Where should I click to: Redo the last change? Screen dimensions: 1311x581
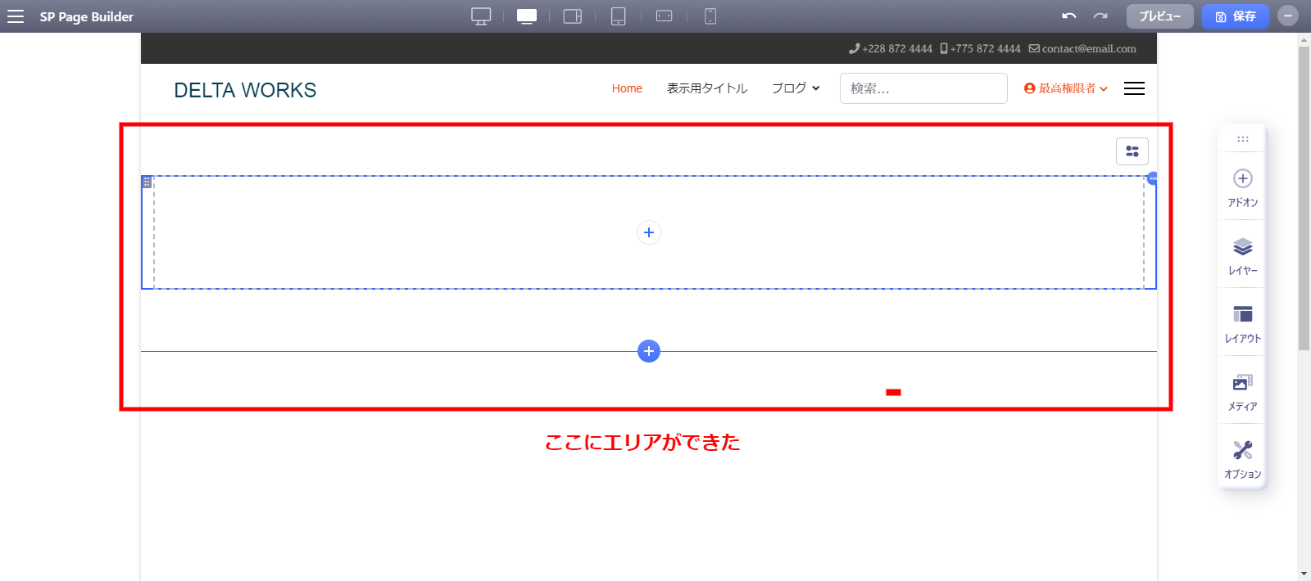(x=1100, y=16)
